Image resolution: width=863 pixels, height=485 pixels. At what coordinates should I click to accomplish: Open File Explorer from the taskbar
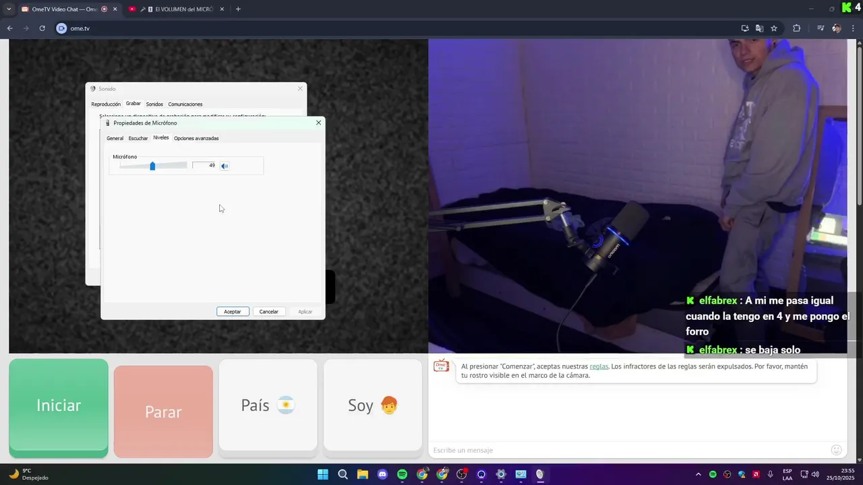[x=363, y=474]
